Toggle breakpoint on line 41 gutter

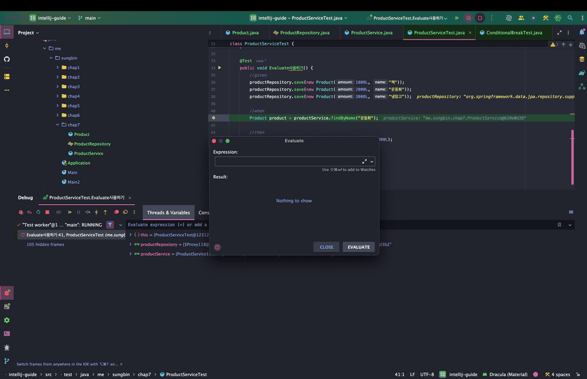213,118
